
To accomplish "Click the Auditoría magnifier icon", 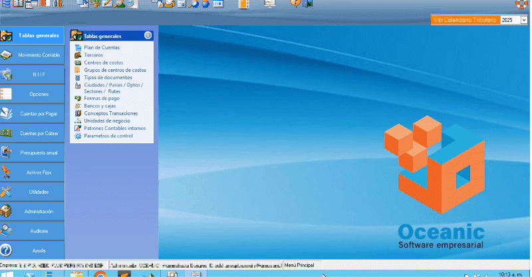I will click(x=7, y=230).
